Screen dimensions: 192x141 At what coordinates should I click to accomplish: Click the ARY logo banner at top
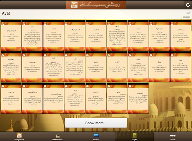point(96,5)
